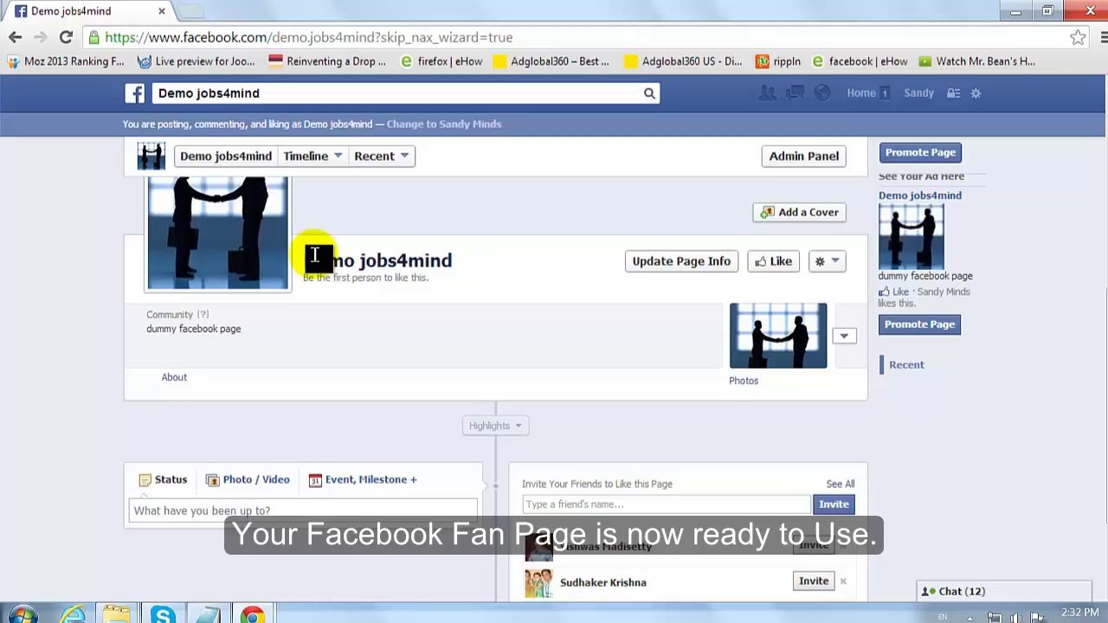Open the friend requests icon
The height and width of the screenshot is (623, 1108).
(767, 93)
